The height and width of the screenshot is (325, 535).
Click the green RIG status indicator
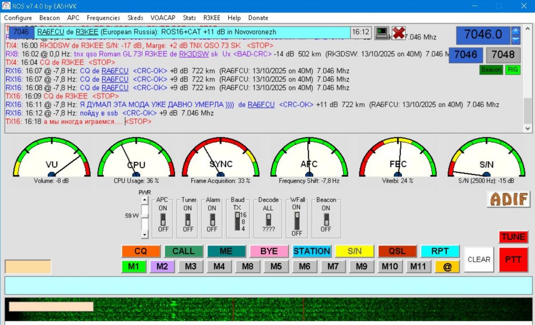point(513,70)
